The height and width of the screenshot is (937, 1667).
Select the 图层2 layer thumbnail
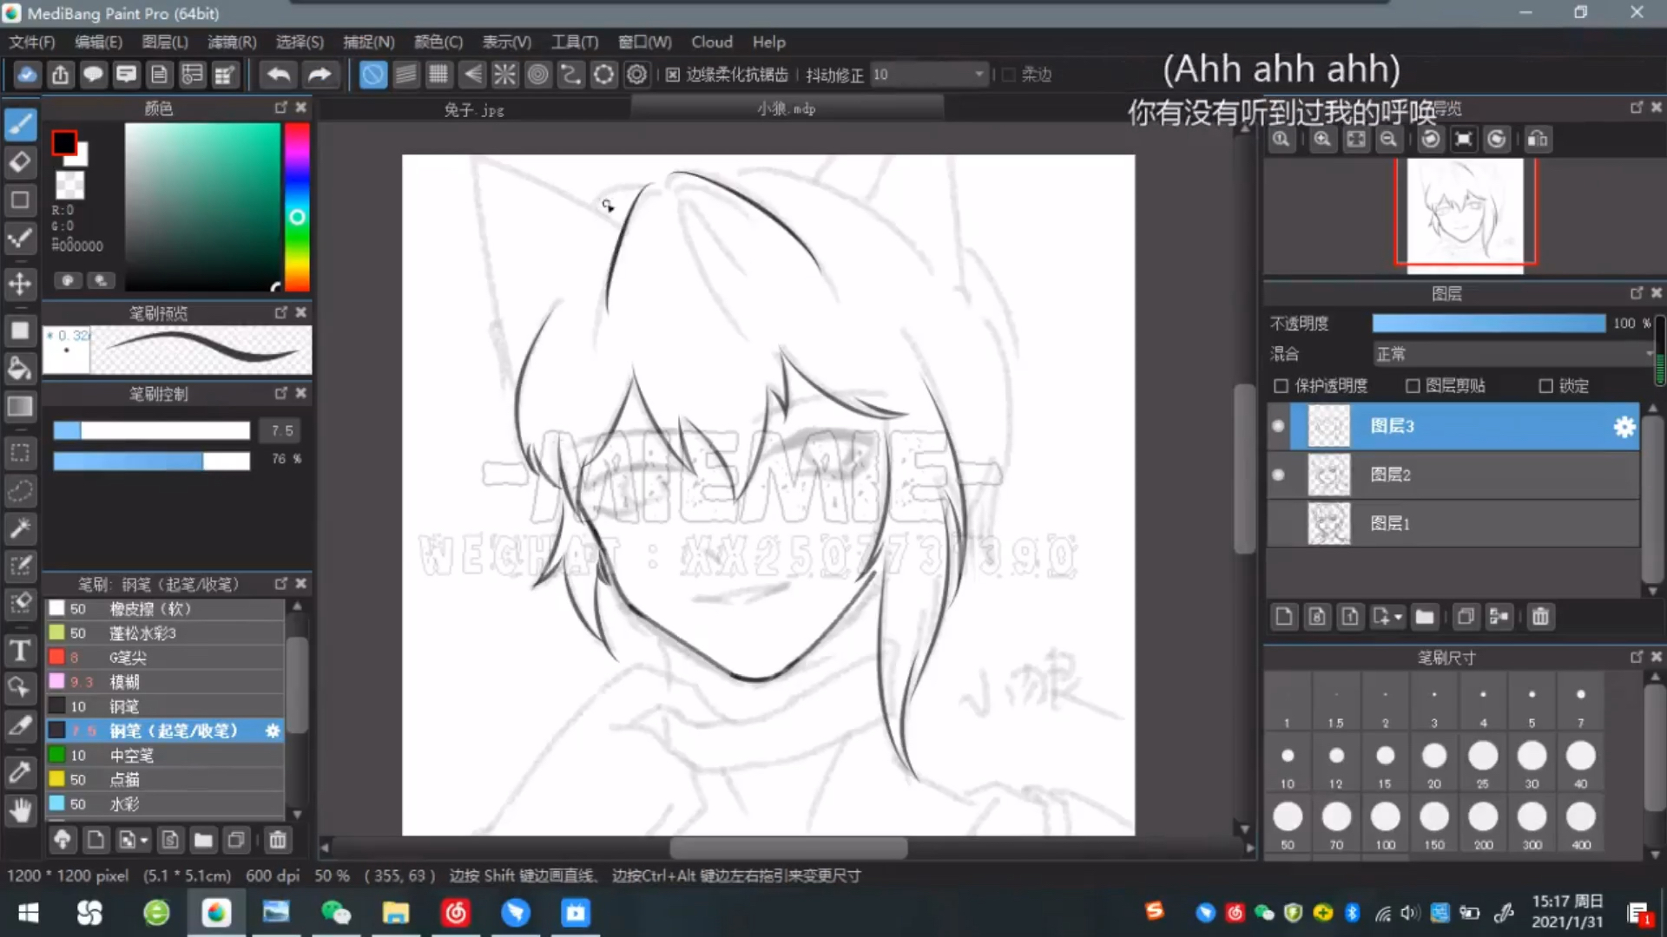[1329, 475]
